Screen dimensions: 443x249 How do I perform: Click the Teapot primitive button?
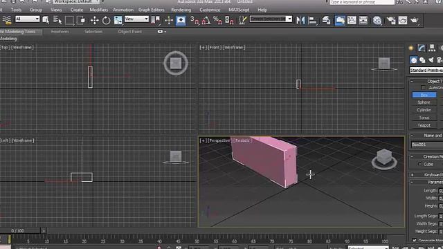coord(424,125)
